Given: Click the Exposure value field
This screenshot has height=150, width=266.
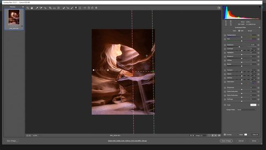Looking at the screenshot, I should coord(253,45).
